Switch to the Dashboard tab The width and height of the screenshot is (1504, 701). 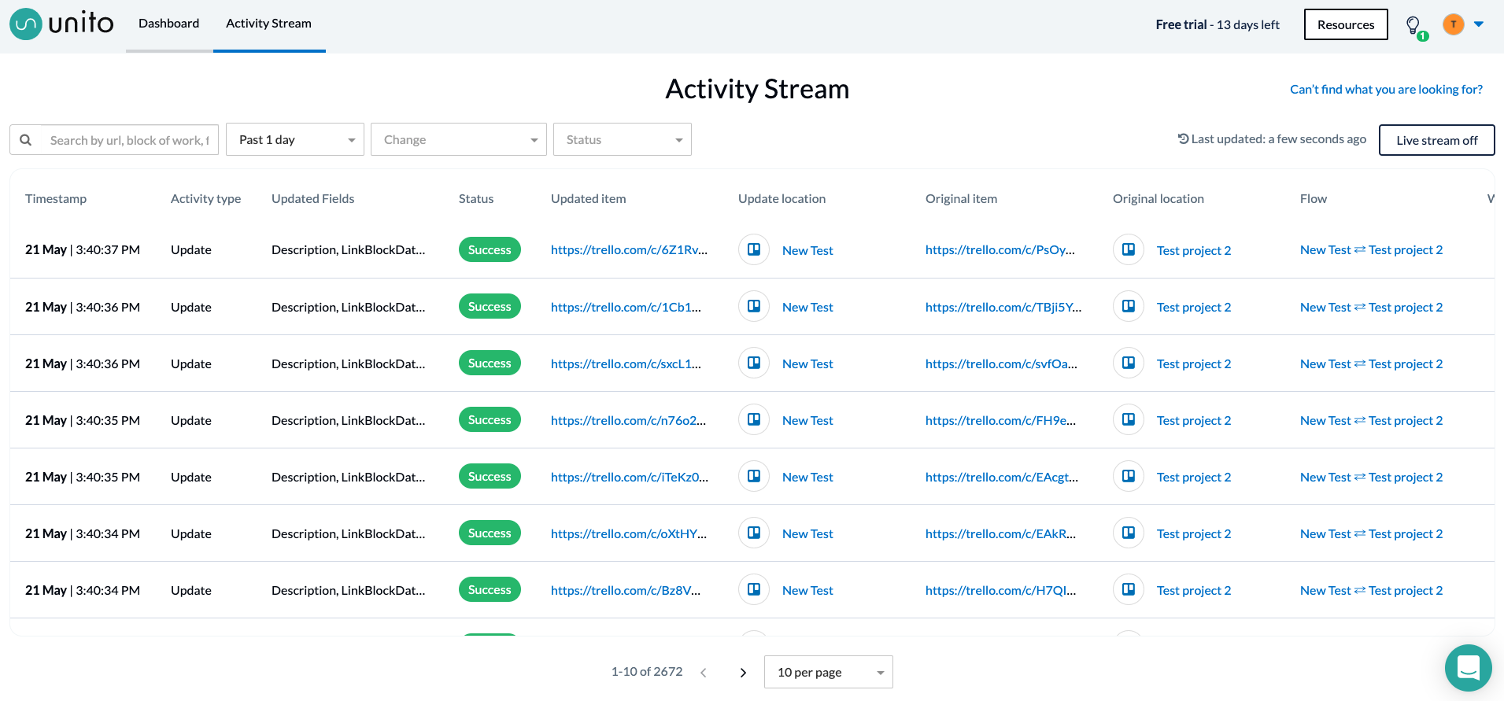pos(169,24)
